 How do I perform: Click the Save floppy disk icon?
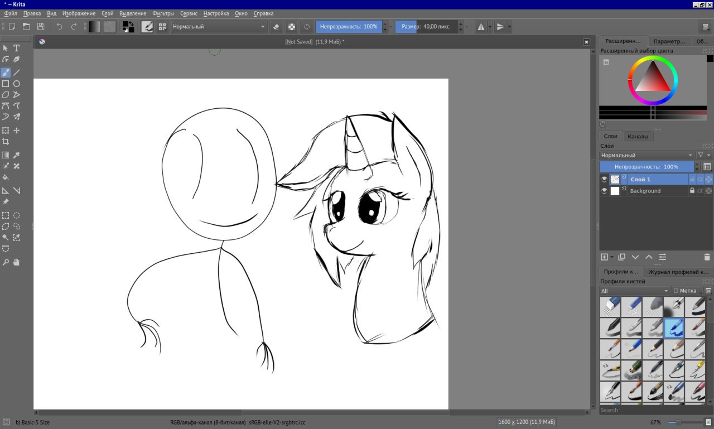click(x=41, y=26)
